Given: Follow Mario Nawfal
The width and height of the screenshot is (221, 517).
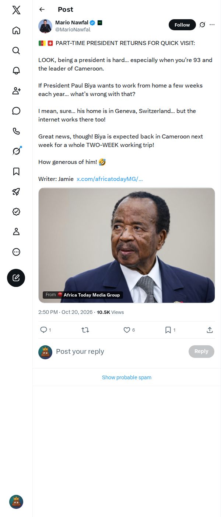Looking at the screenshot, I should pyautogui.click(x=182, y=25).
